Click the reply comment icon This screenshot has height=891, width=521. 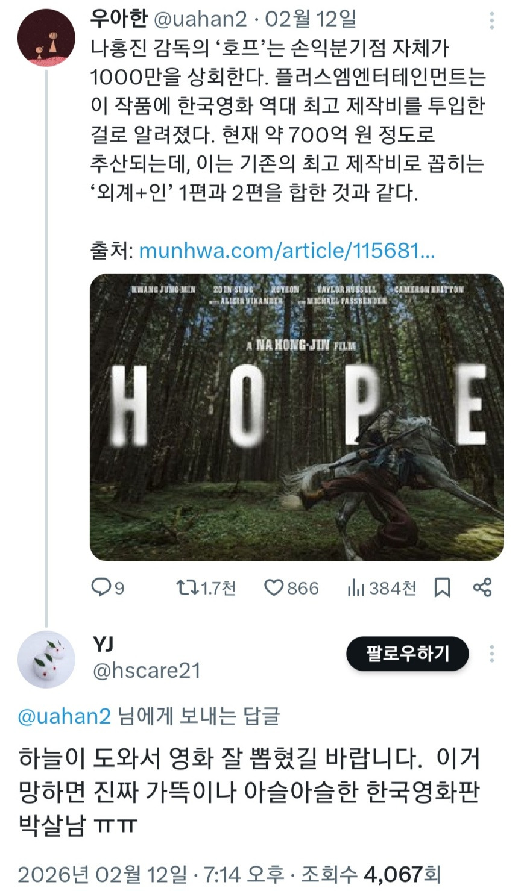coord(101,587)
